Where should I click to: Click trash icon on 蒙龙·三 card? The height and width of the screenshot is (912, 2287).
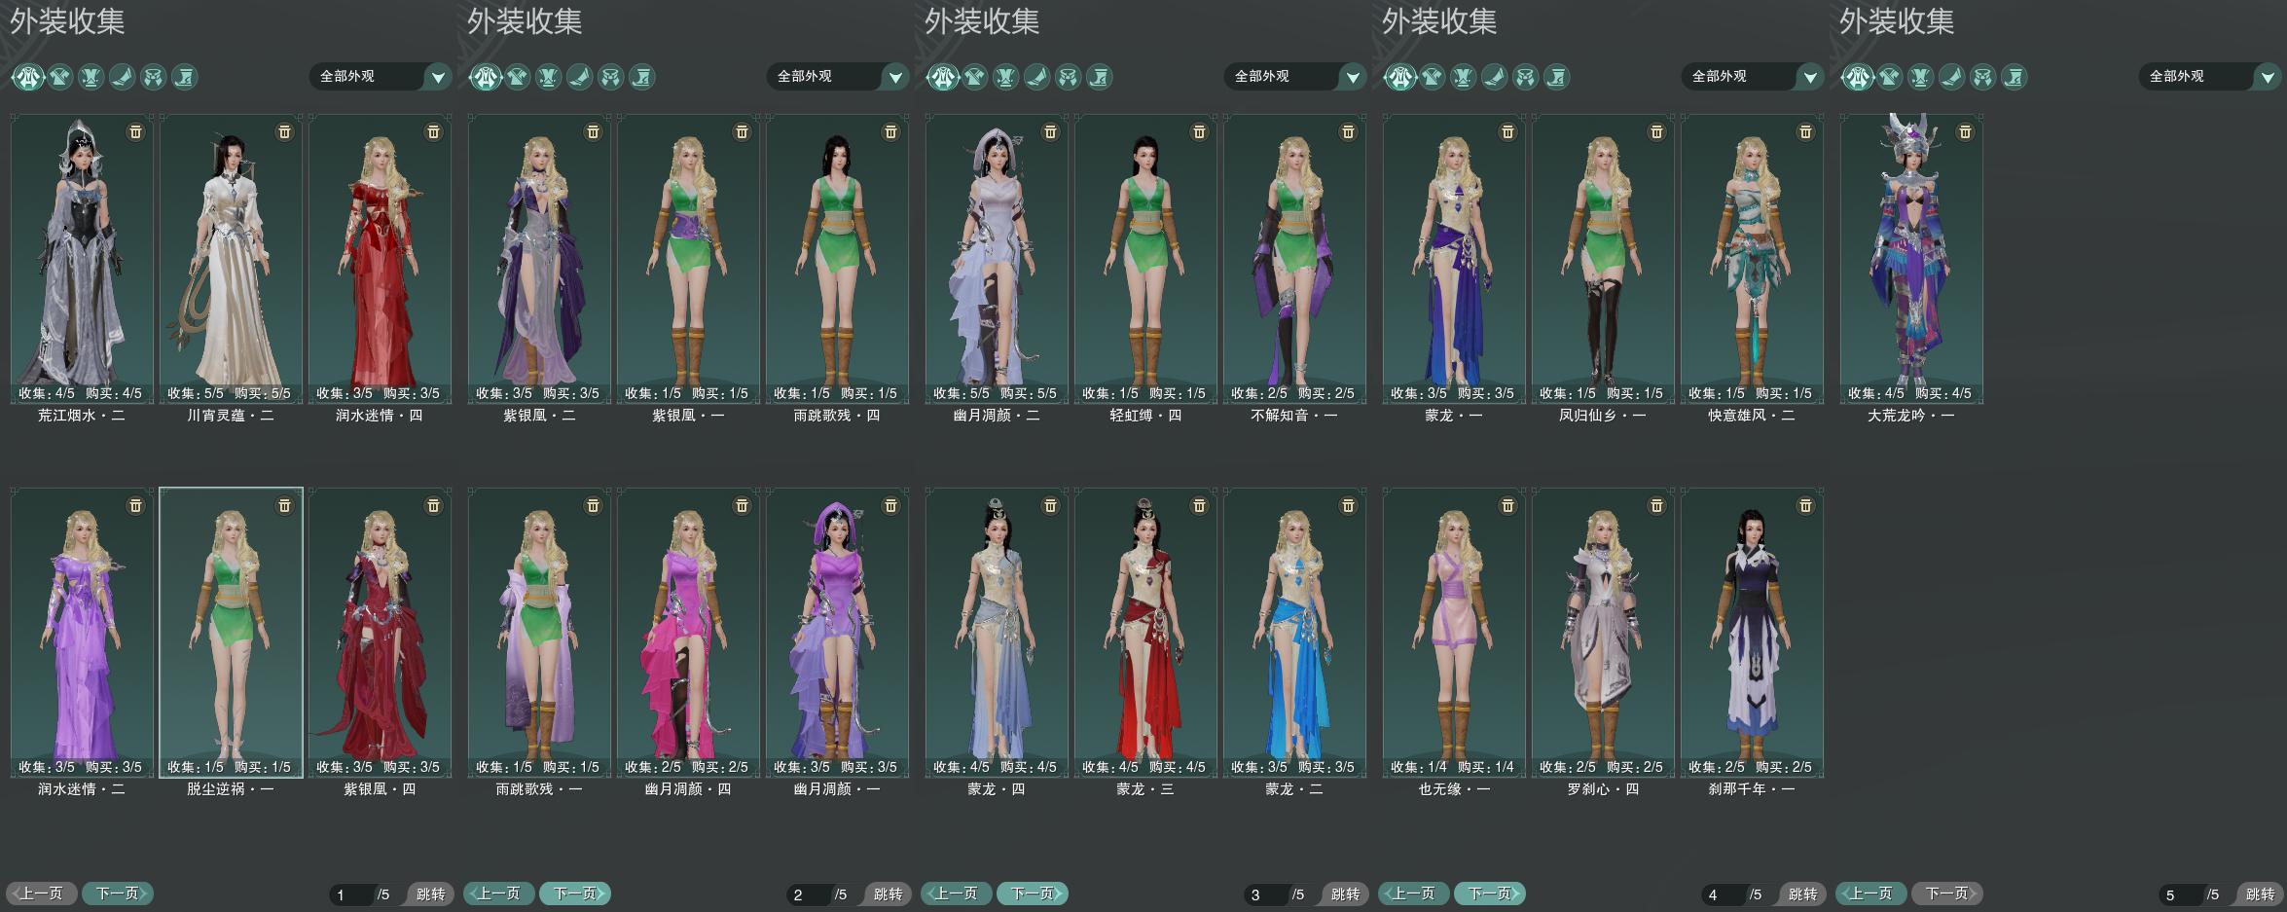coord(1199,505)
